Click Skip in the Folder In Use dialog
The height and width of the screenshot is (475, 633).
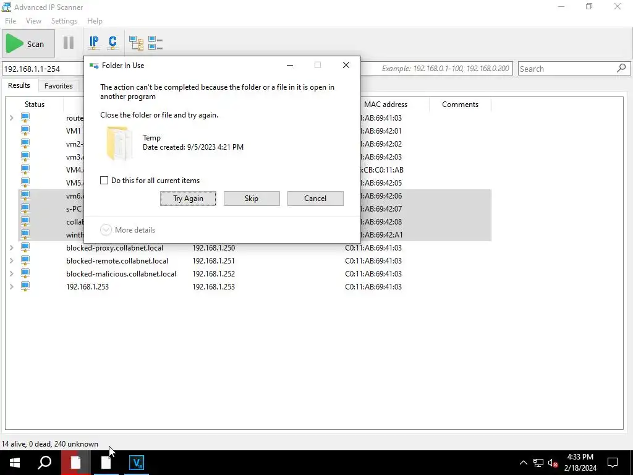point(252,199)
